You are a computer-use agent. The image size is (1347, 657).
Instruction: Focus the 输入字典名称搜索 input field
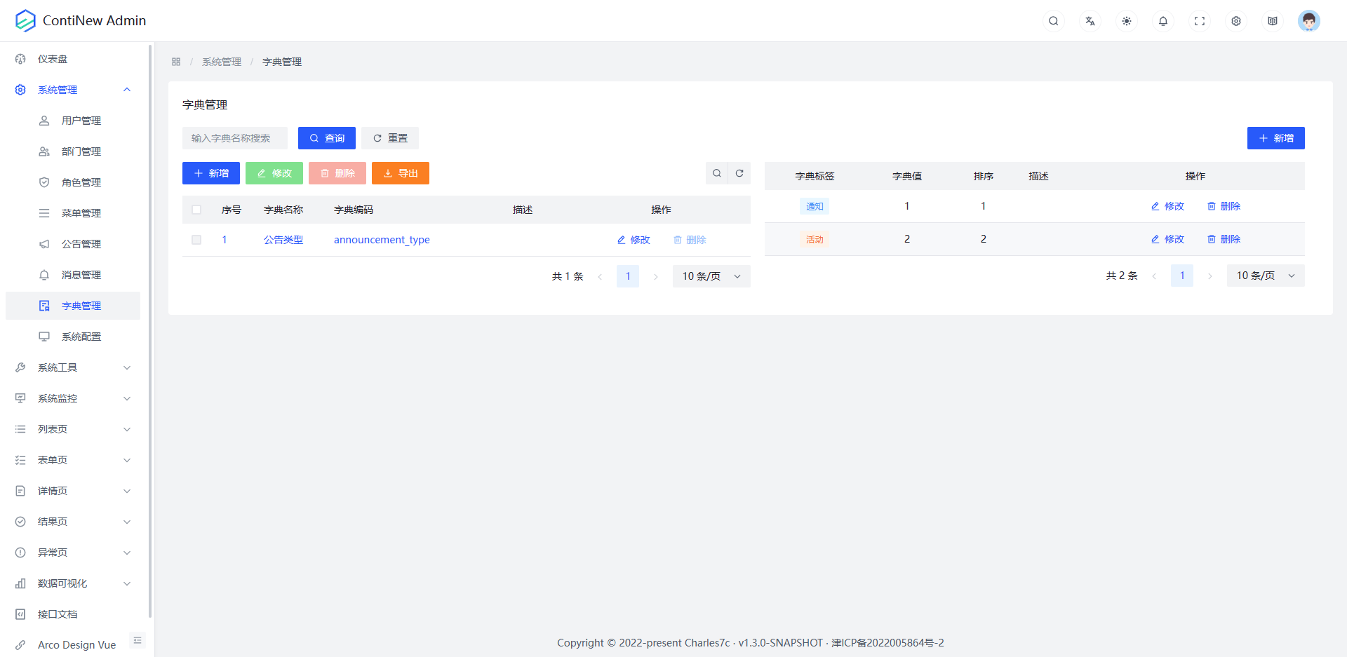(x=235, y=138)
